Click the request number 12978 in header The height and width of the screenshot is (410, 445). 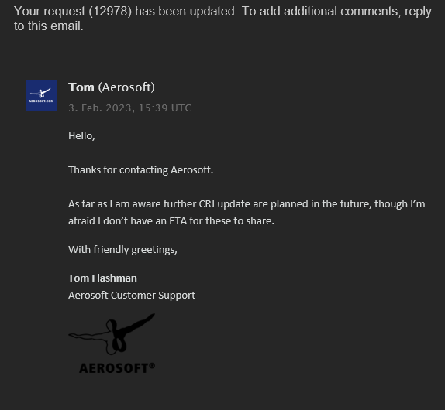[110, 12]
